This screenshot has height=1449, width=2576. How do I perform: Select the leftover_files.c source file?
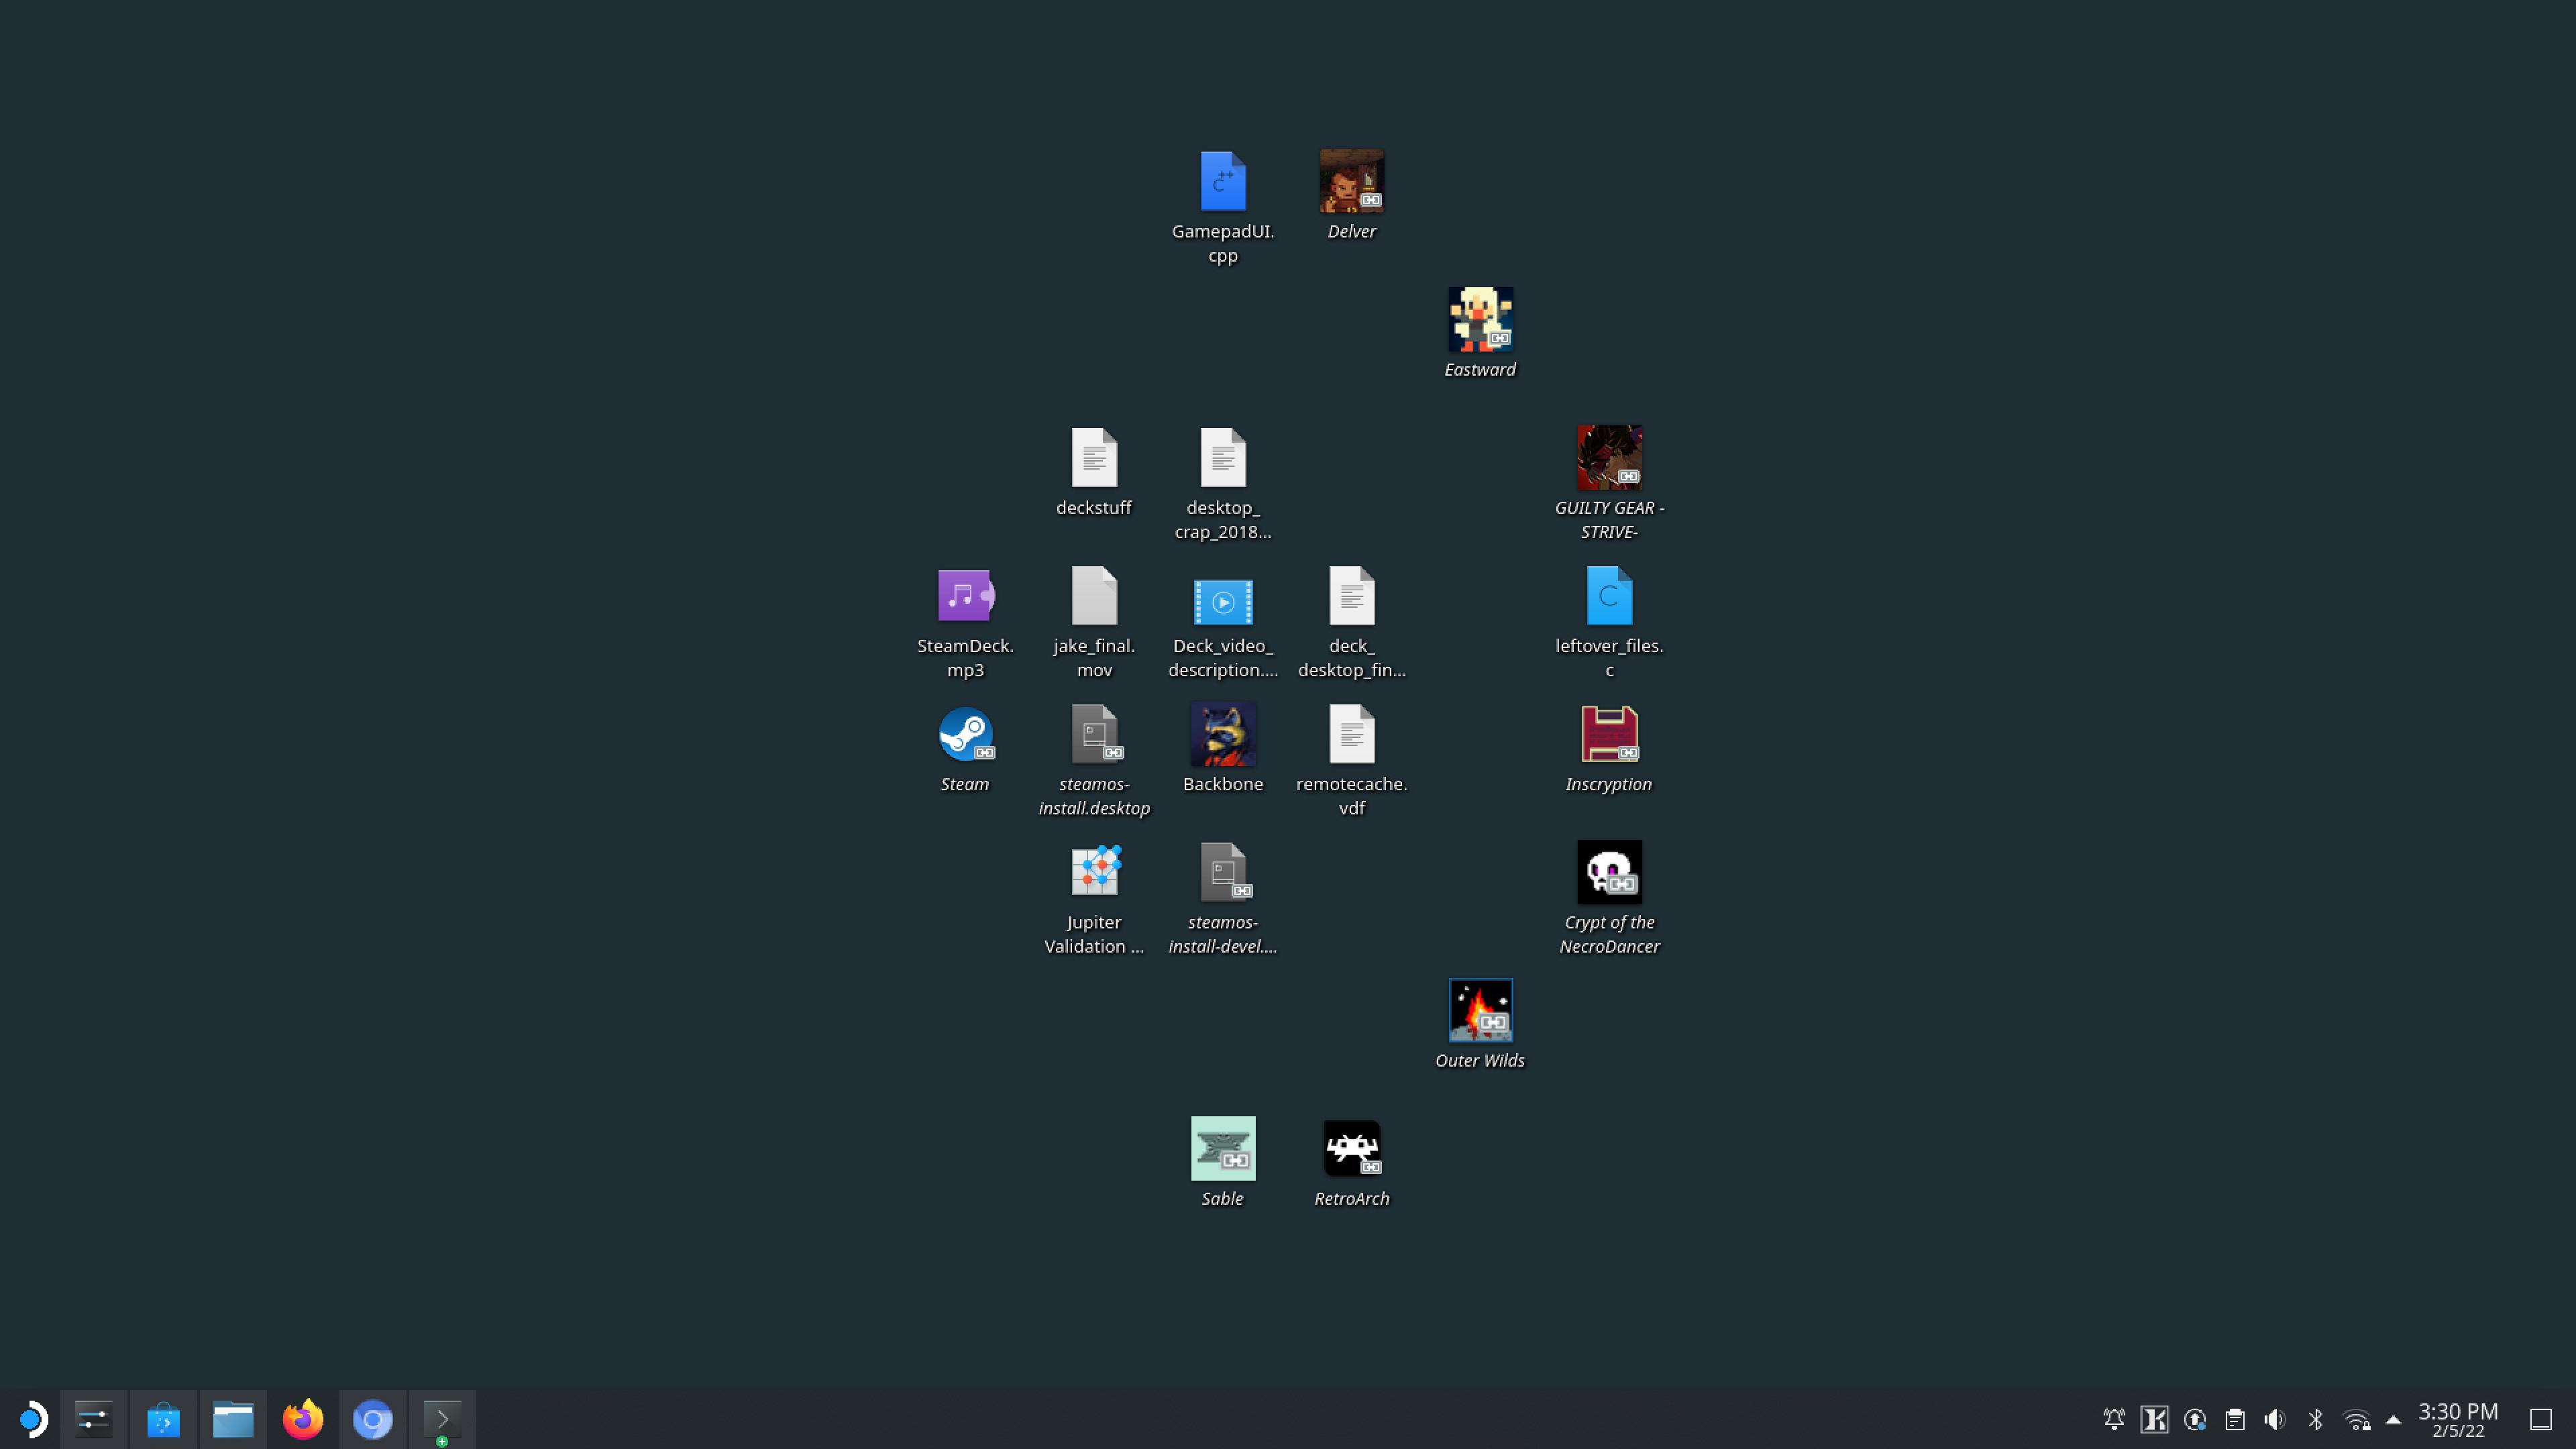click(1609, 595)
